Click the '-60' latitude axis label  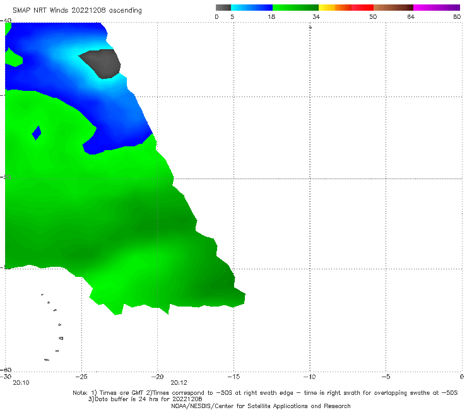point(6,370)
